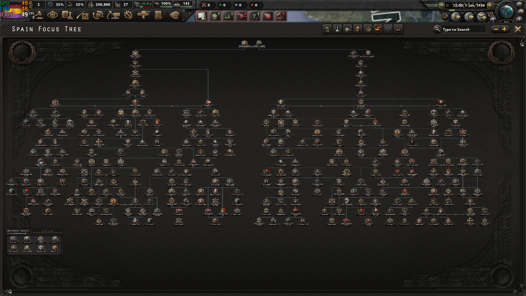Image resolution: width=526 pixels, height=296 pixels.
Task: Toggle game pause next to the date
Action: click(447, 5)
